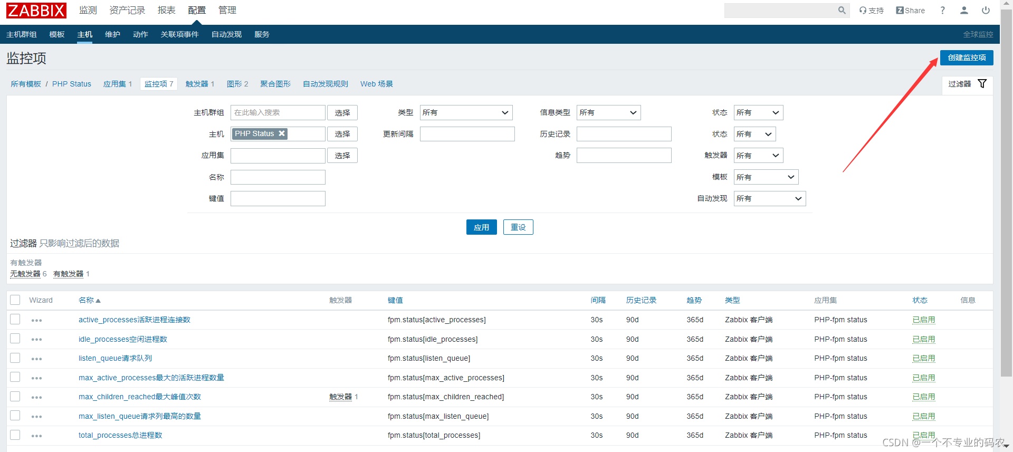
Task: Click 已启用 status for listen_queue row
Action: 924,358
